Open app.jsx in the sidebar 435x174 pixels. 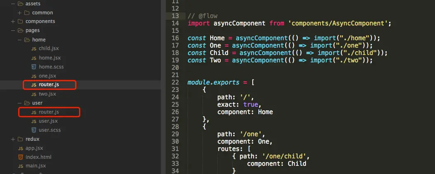(x=34, y=148)
